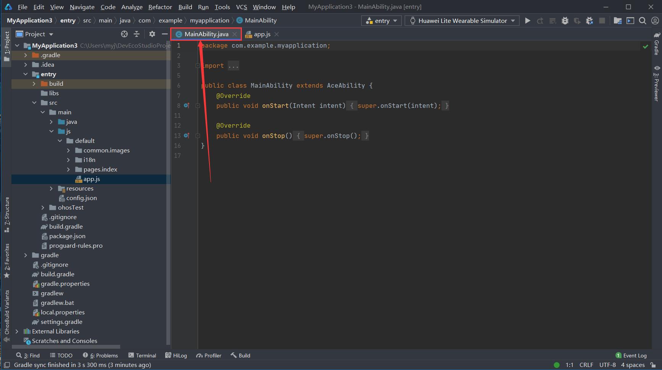Click the Apply Changes and Restart icon

point(540,21)
